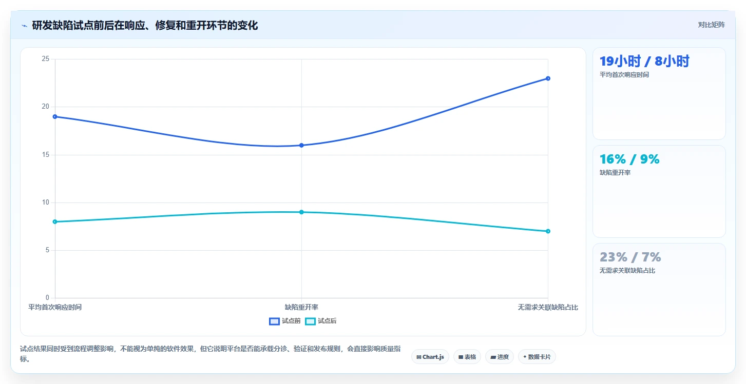Click the title 研发缺陷试点前后在响应、修复和重开环节的变化
Image resolution: width=746 pixels, height=384 pixels.
[x=145, y=26]
